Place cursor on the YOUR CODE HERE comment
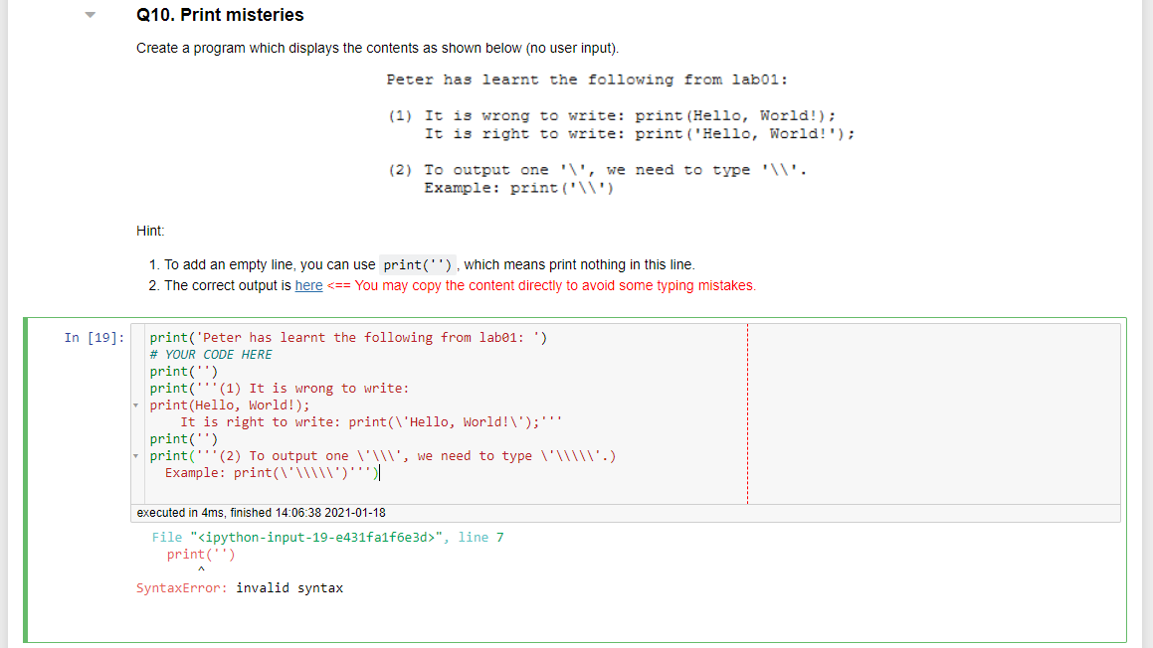1153x648 pixels. point(211,354)
